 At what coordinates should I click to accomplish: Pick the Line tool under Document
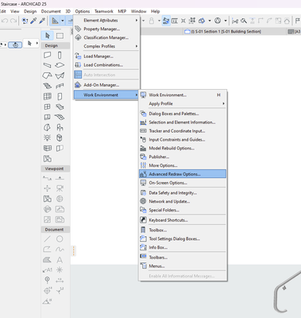(48, 239)
